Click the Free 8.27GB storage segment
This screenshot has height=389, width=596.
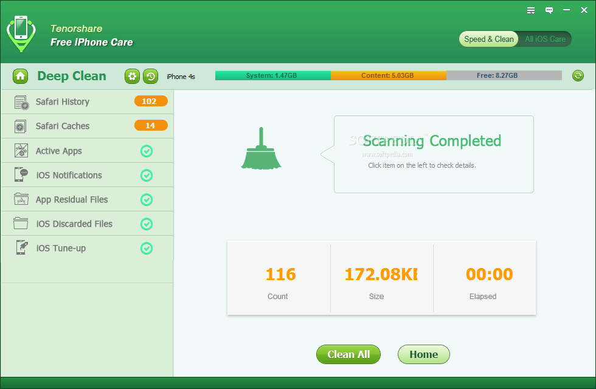tap(504, 75)
